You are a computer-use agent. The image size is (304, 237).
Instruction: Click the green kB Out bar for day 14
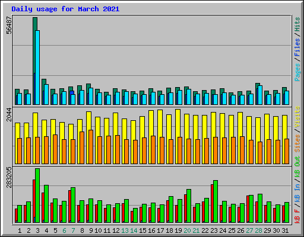point(135,215)
